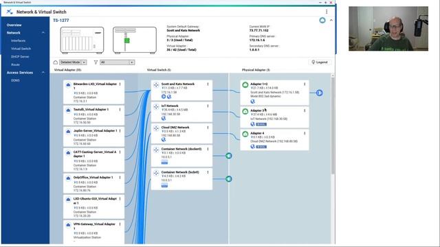Collapse the Access Services section
Viewport: 440px width, 247px height.
pos(43,73)
